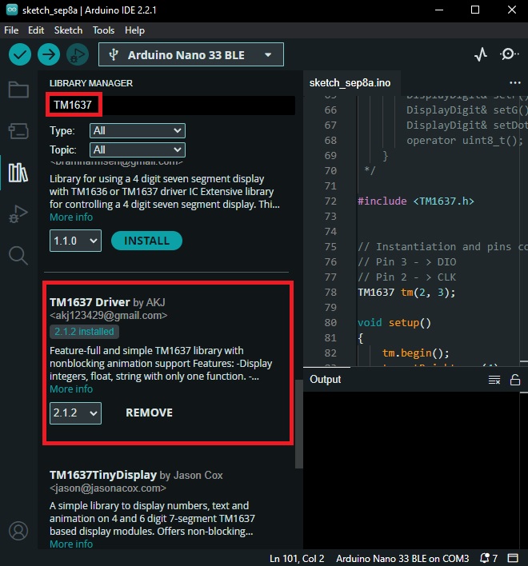Click the Library Manager list scrollbar
The width and height of the screenshot is (528, 566).
pyautogui.click(x=298, y=424)
